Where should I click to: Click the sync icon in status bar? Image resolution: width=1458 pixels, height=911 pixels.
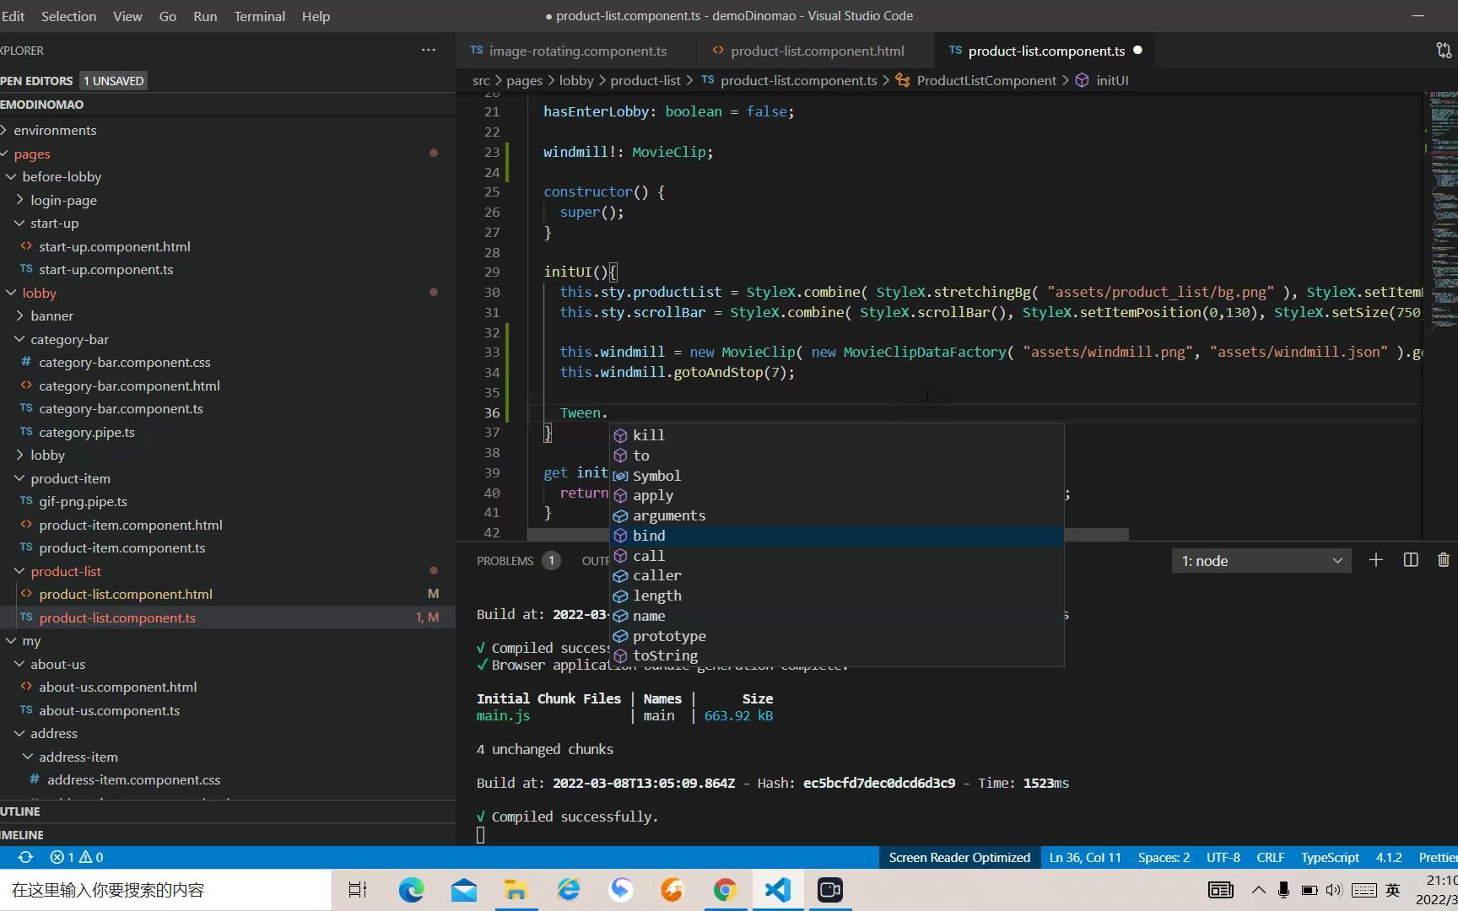(25, 857)
